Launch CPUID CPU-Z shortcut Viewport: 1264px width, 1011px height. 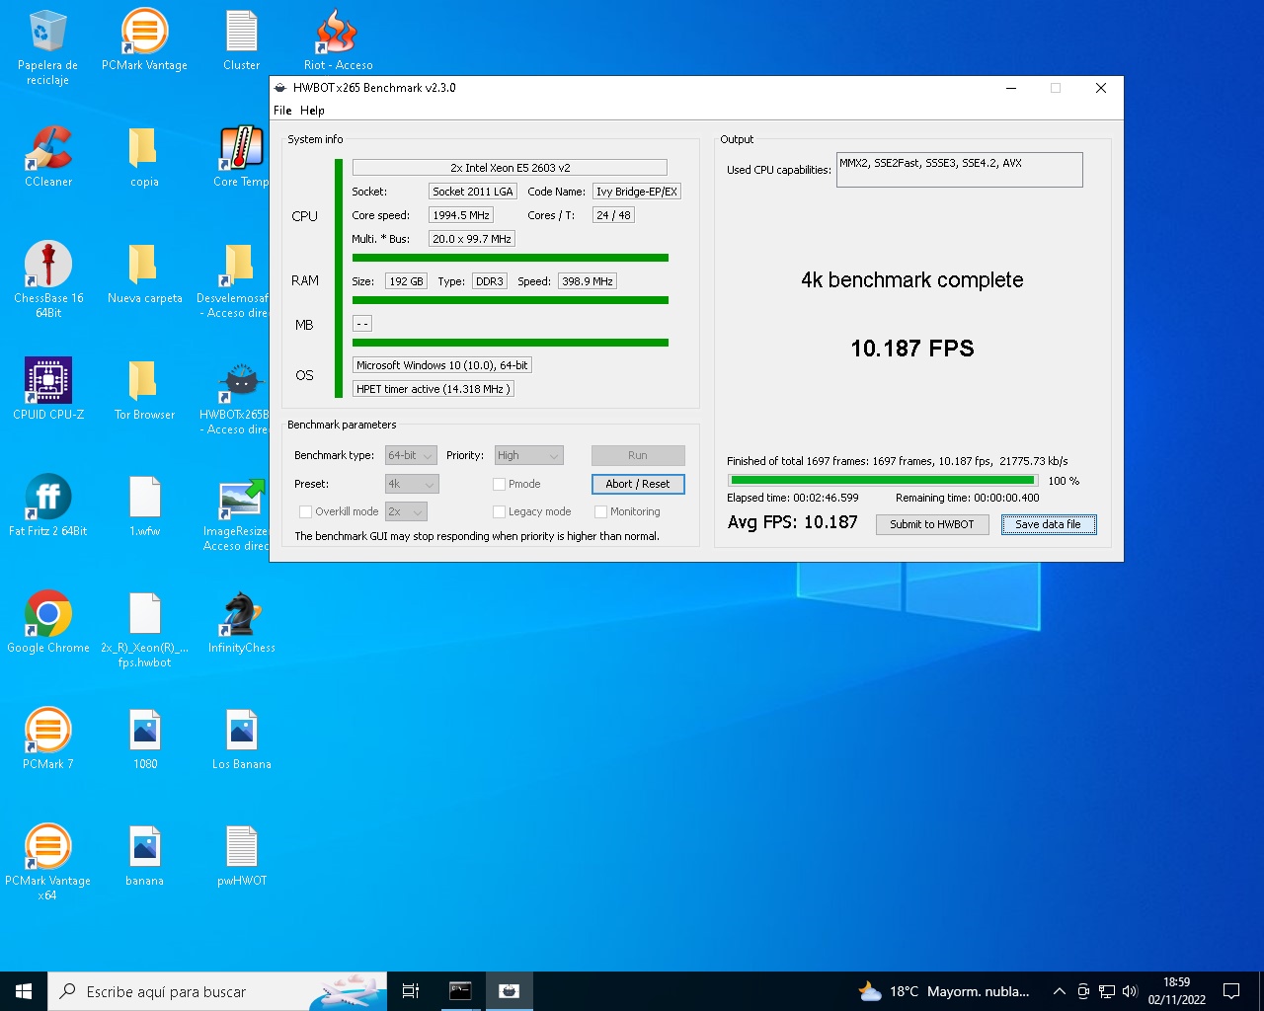pos(47,390)
